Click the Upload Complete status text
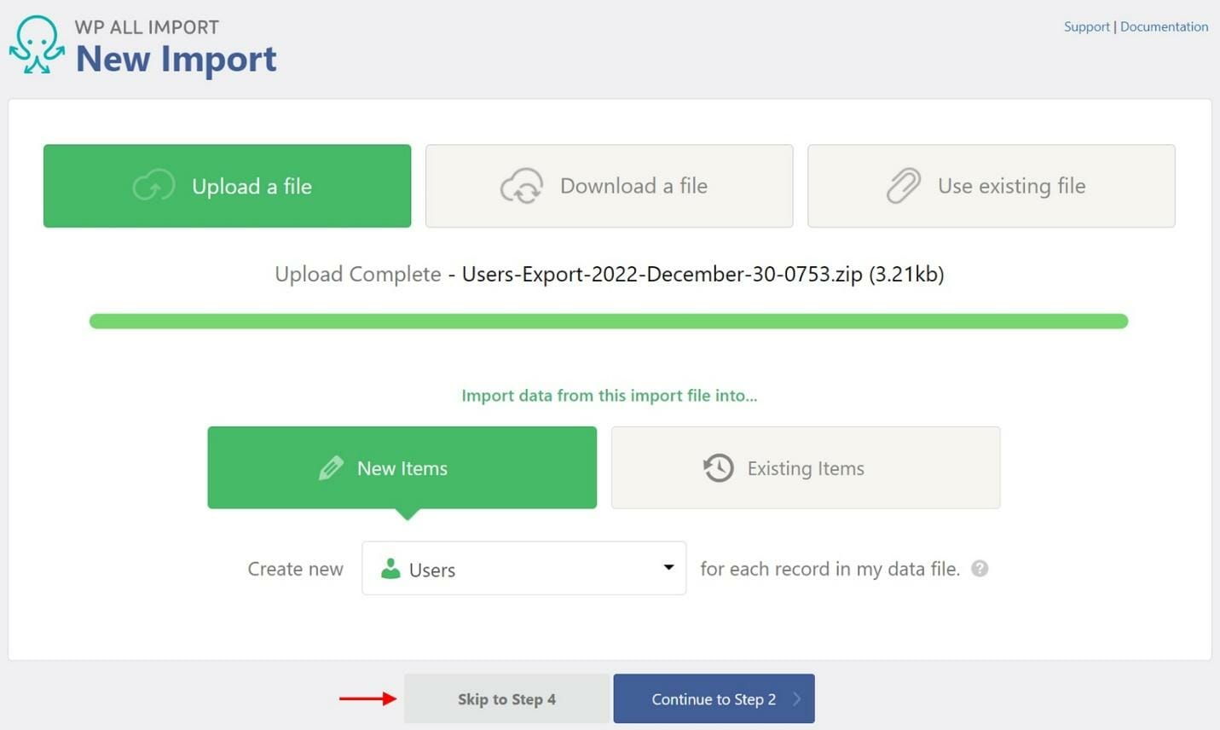 [x=358, y=274]
